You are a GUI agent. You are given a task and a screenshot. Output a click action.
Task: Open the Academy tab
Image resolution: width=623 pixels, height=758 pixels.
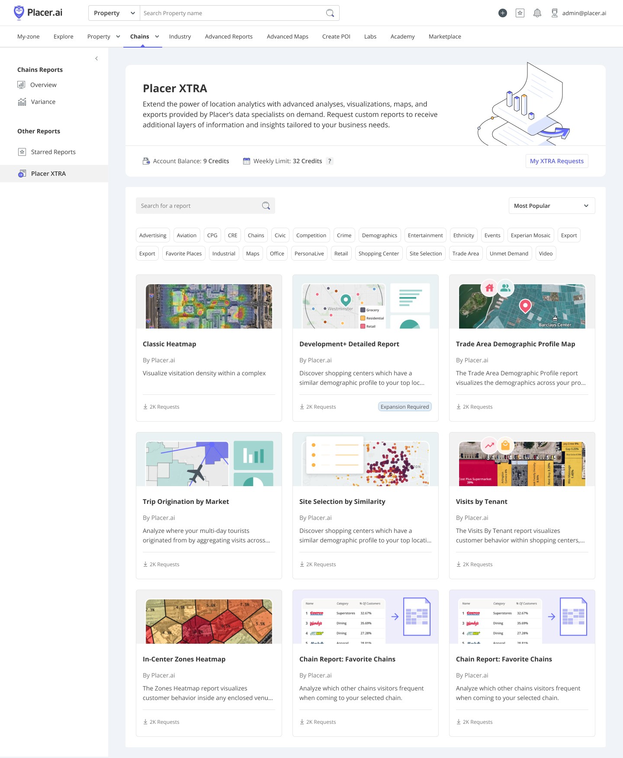click(x=403, y=36)
